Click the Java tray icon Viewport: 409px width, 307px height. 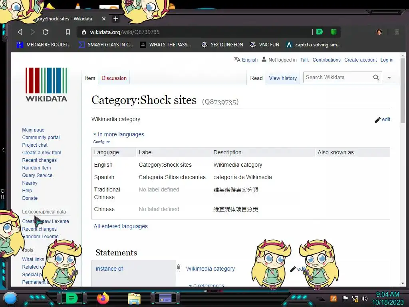click(334, 298)
